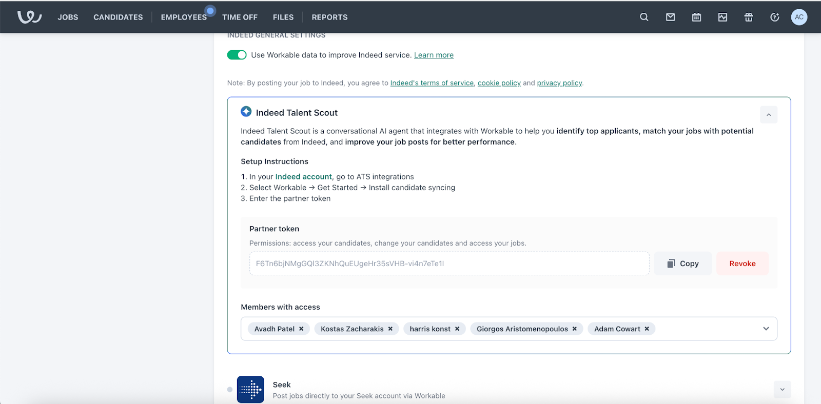Open the Reports menu
Screen dimensions: 821x404
[329, 17]
